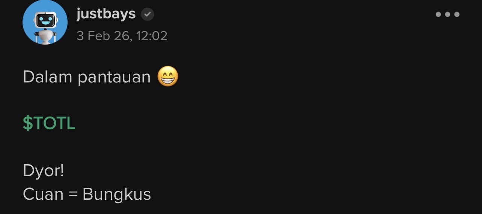Click the robot's smiling face in avatar
Screen dimensions: 482x214
click(45, 19)
